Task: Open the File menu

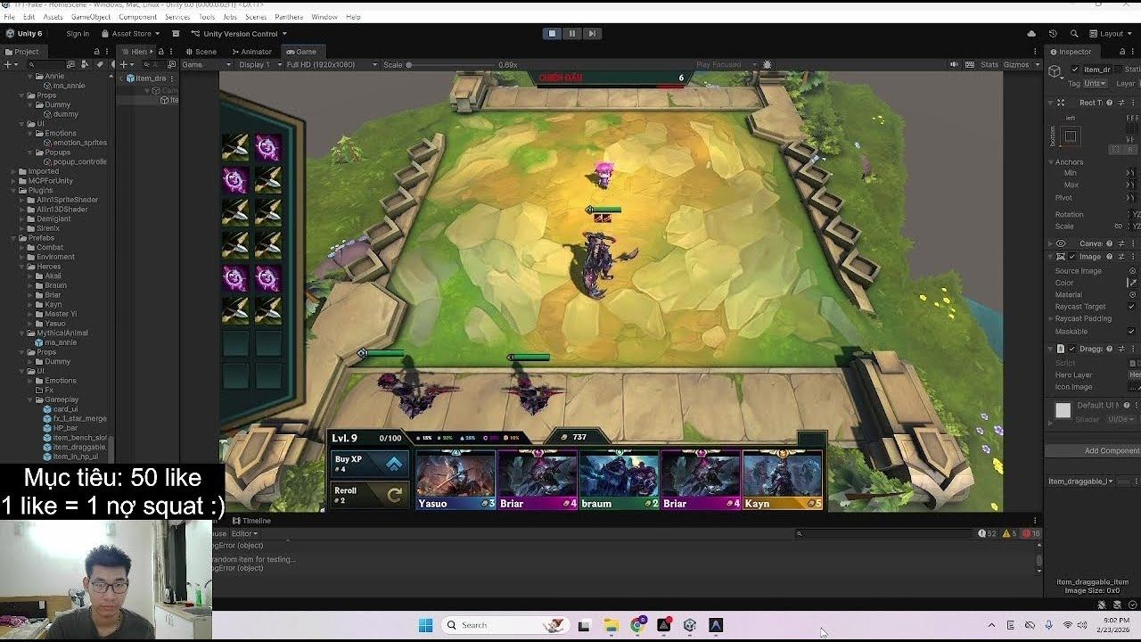Action: tap(9, 17)
